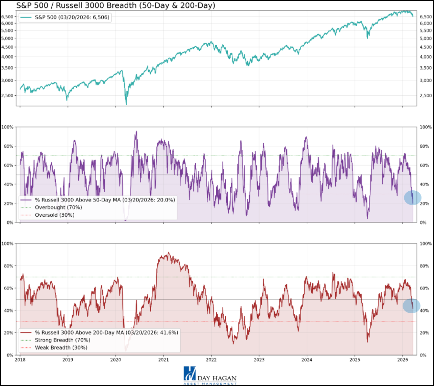Click the red Oversold (30%) dotted legend marker

26,215
